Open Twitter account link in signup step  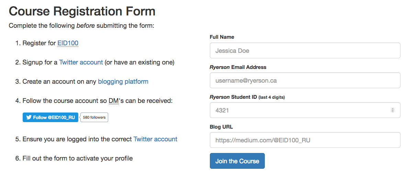click(81, 62)
